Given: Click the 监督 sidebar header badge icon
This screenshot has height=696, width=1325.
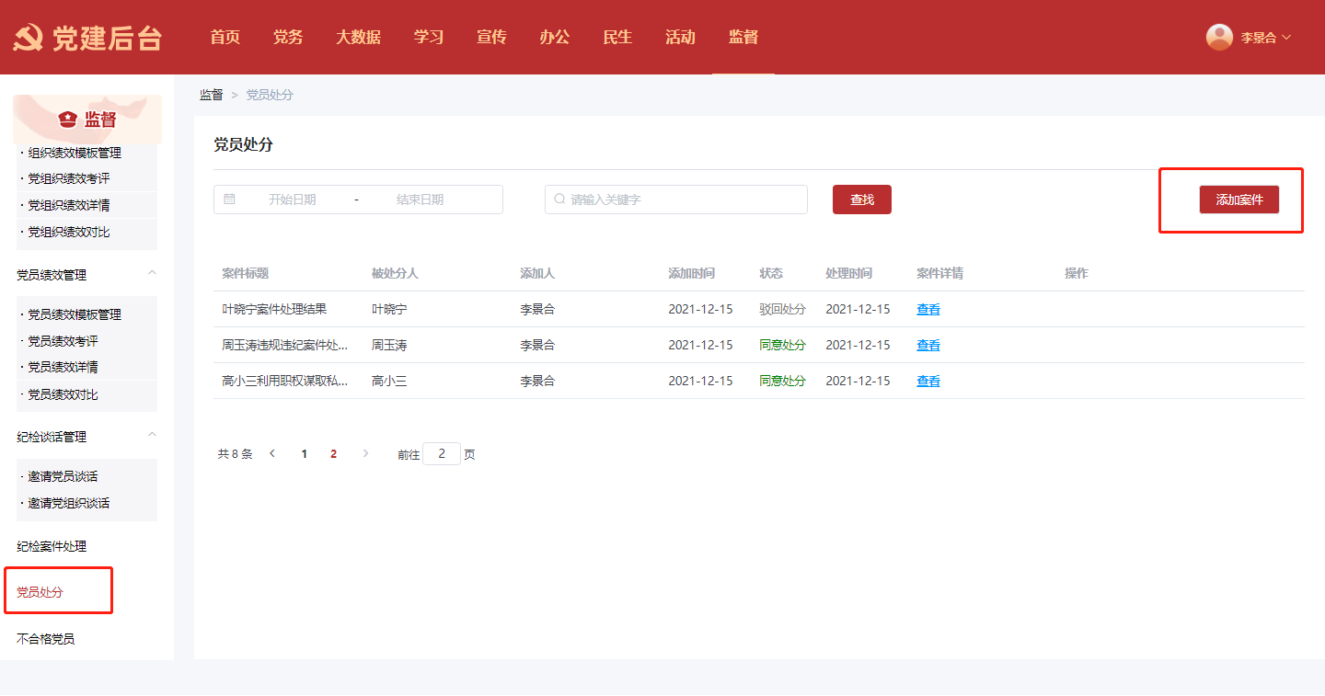Looking at the screenshot, I should coord(67,120).
